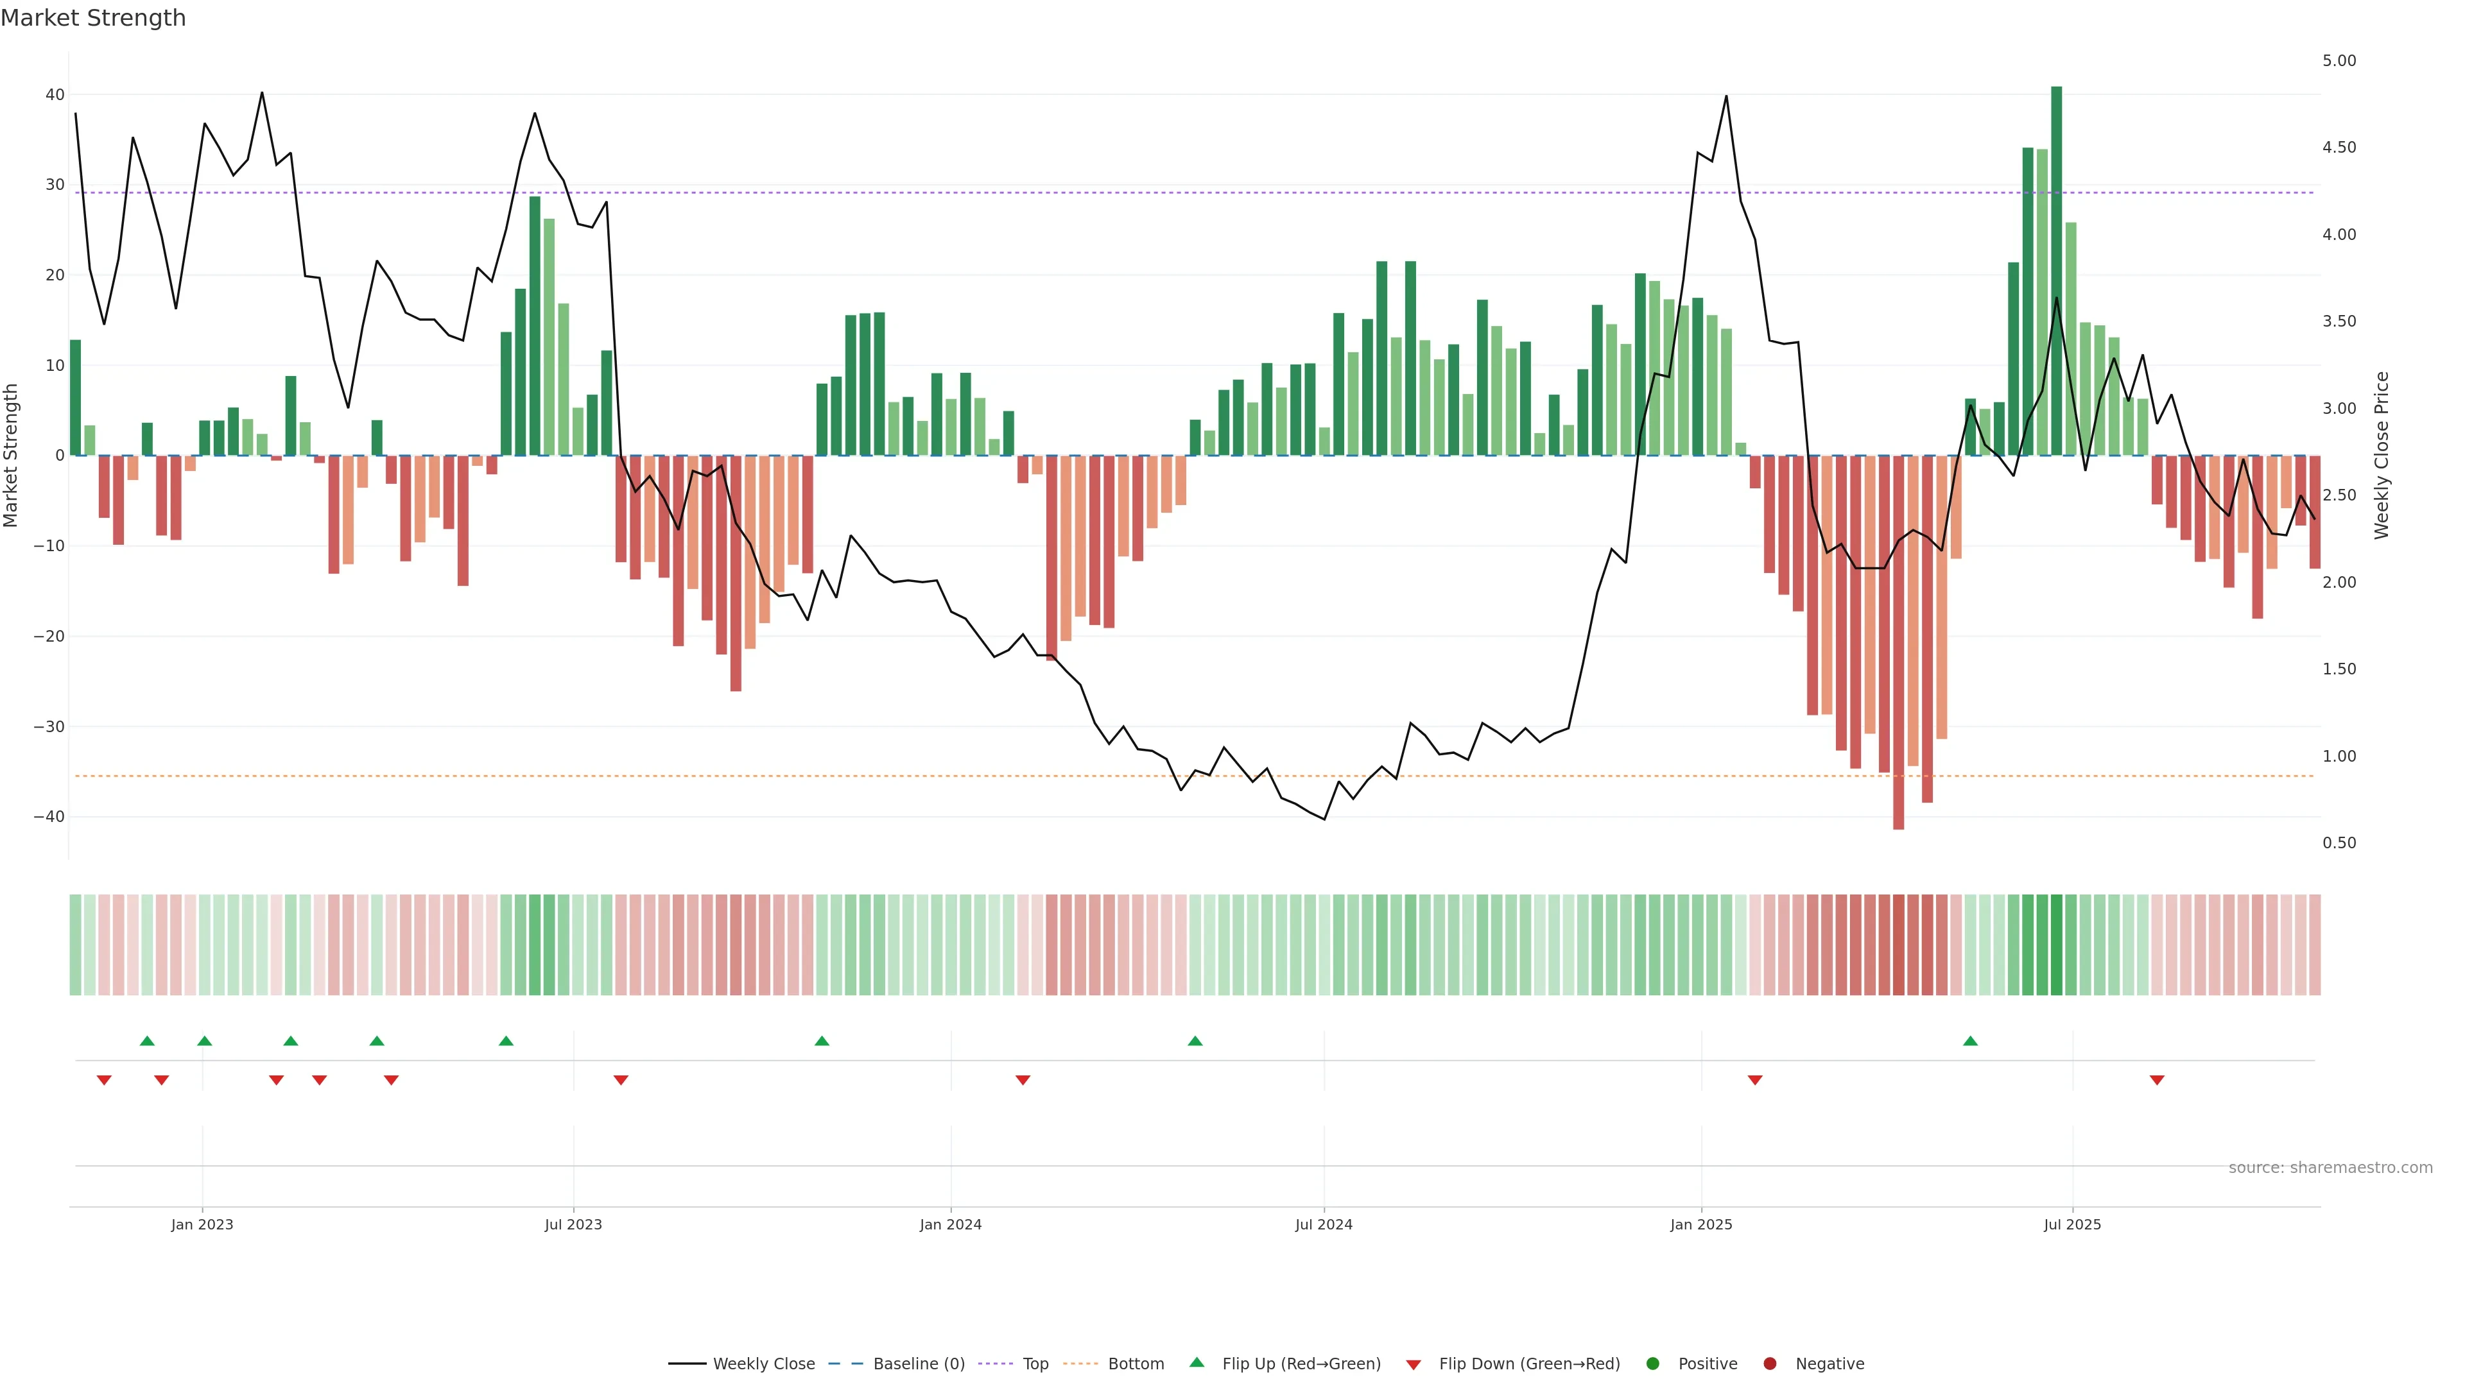
Task: Toggle the Bottom dotted line legend item
Action: pyautogui.click(x=1135, y=1363)
